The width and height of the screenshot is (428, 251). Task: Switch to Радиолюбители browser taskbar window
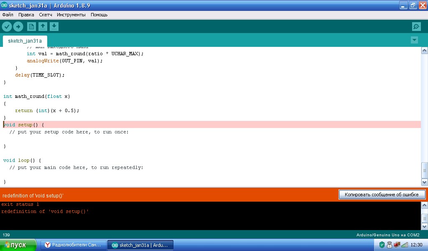[x=73, y=245]
